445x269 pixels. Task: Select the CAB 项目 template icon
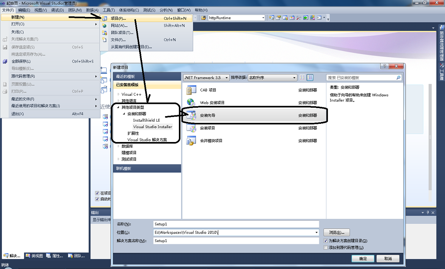tap(191, 90)
